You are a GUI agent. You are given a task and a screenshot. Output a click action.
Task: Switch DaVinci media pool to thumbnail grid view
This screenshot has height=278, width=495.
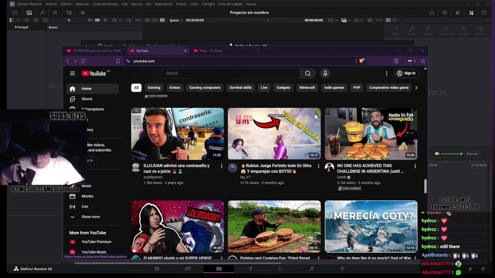(x=97, y=20)
